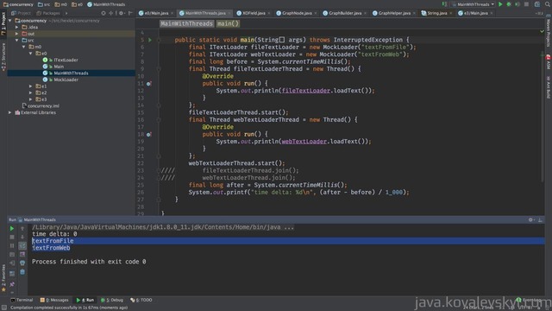This screenshot has height=311, width=552.
Task: Expand the out folder
Action: [x=16, y=34]
